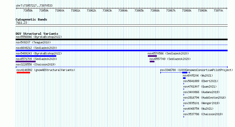Click ruler position 73964k
The width and height of the screenshot is (235, 127).
tap(123, 11)
